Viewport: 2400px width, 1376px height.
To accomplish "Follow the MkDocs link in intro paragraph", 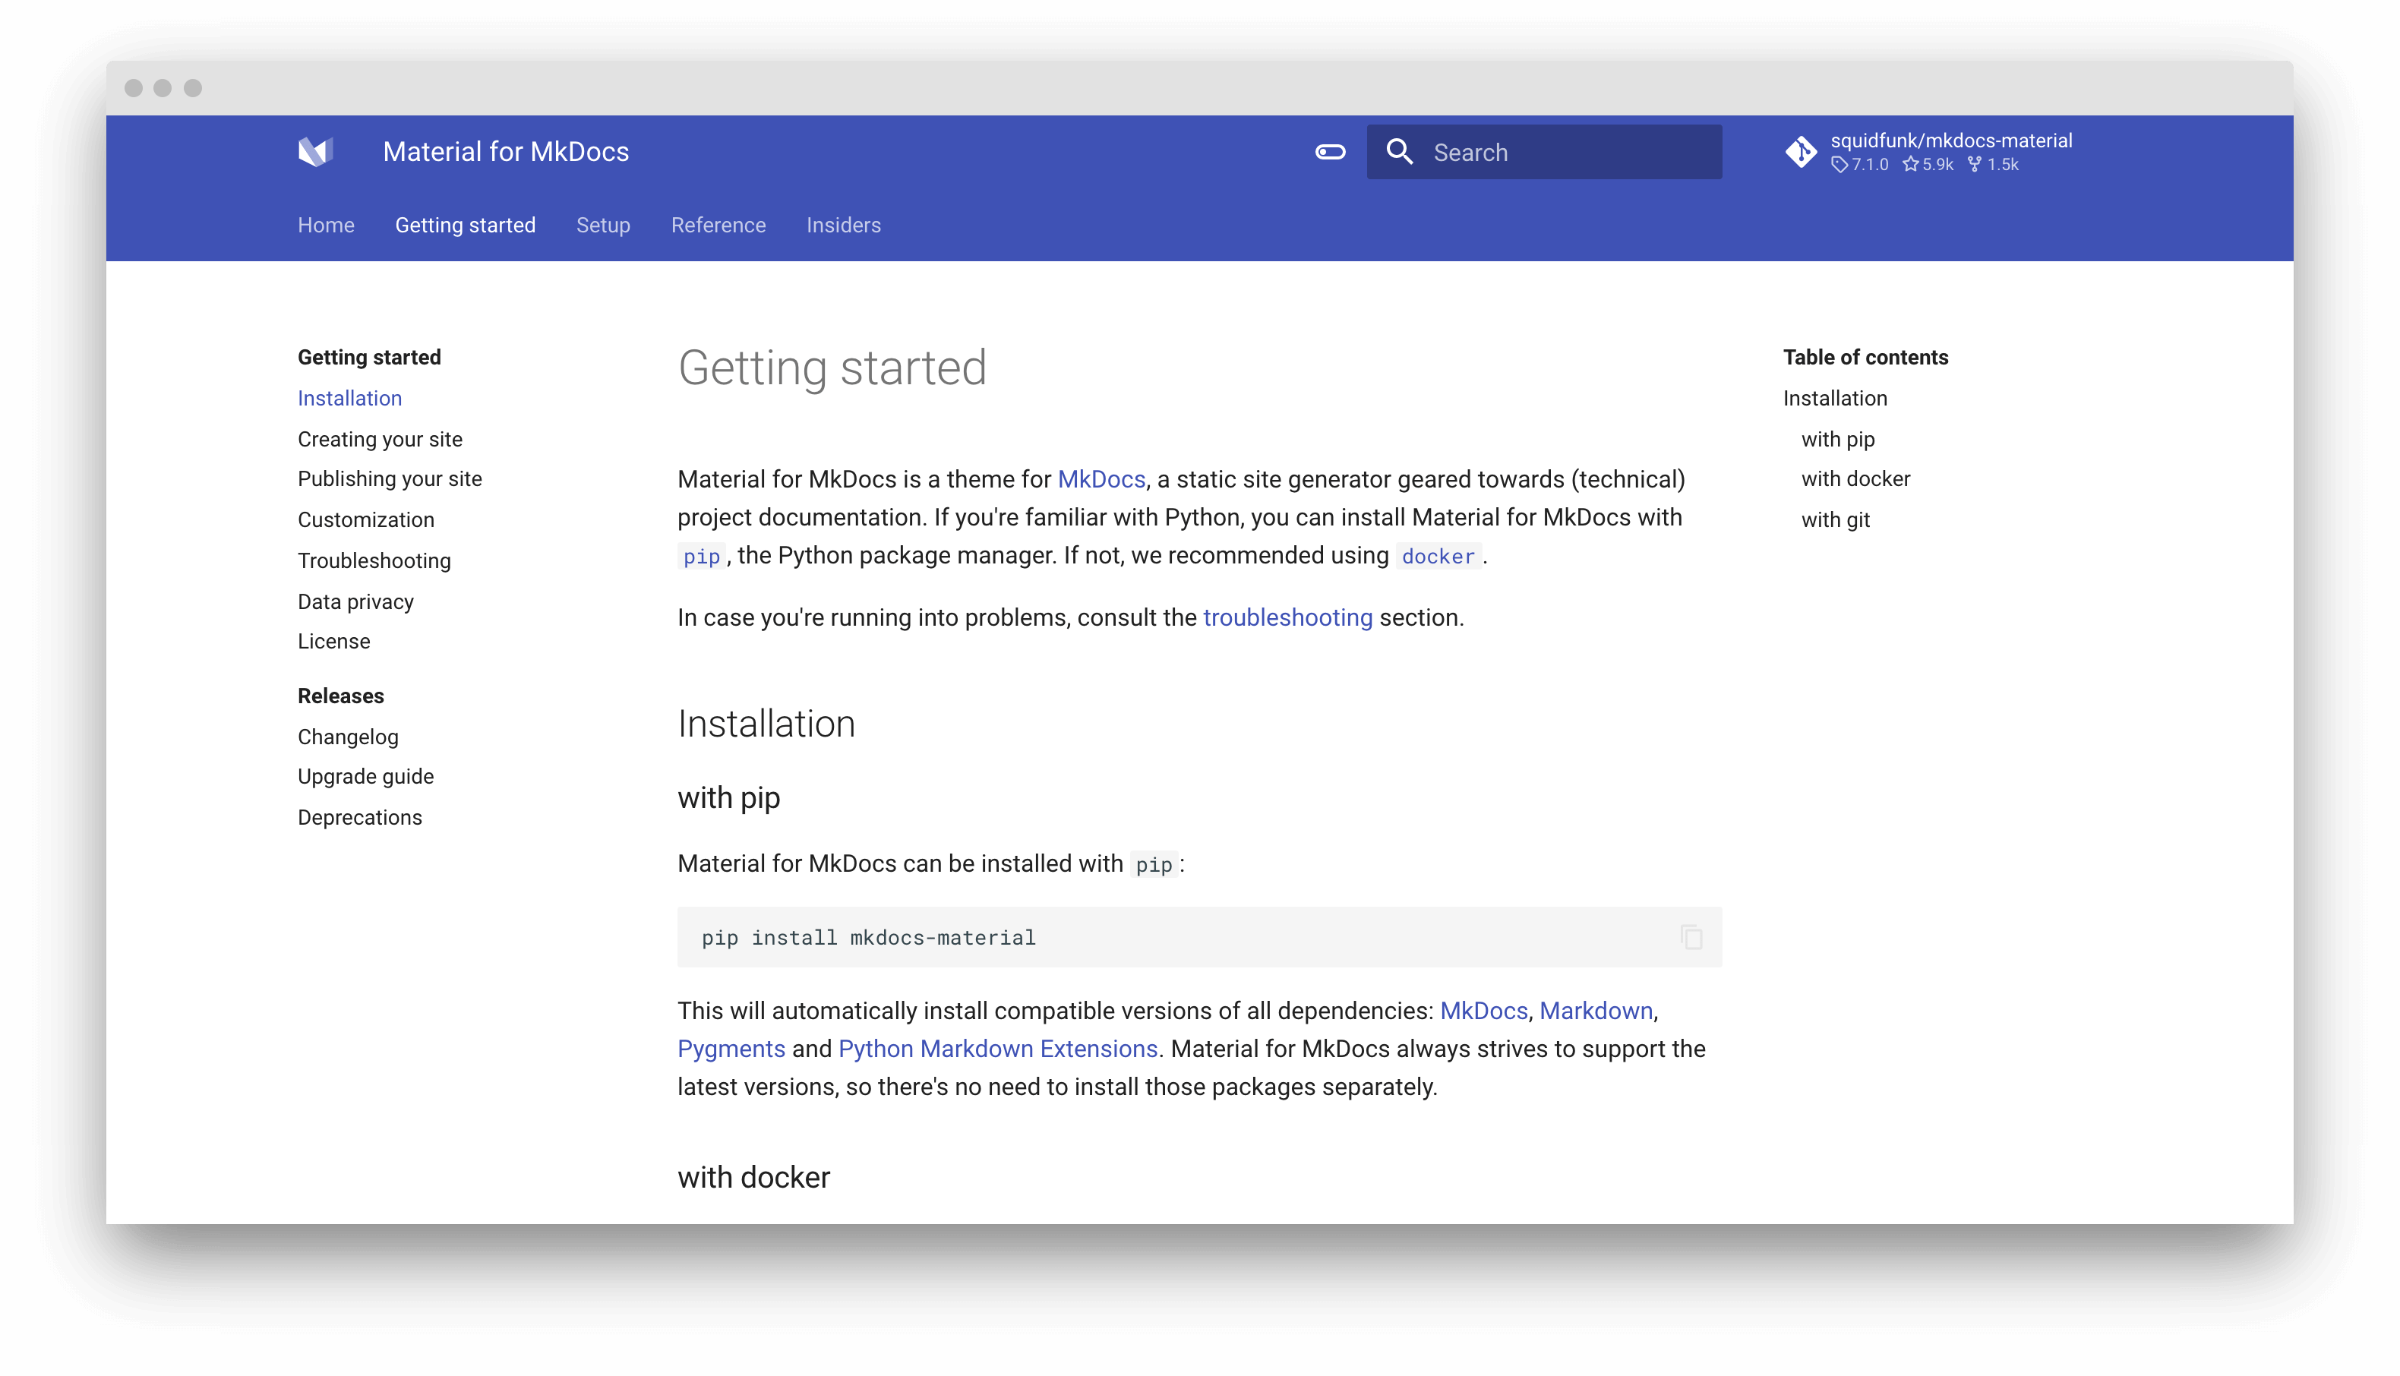I will (x=1101, y=479).
